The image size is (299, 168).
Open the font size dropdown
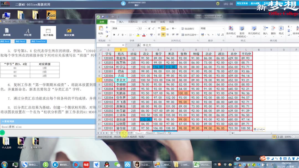pyautogui.click(x=146, y=28)
